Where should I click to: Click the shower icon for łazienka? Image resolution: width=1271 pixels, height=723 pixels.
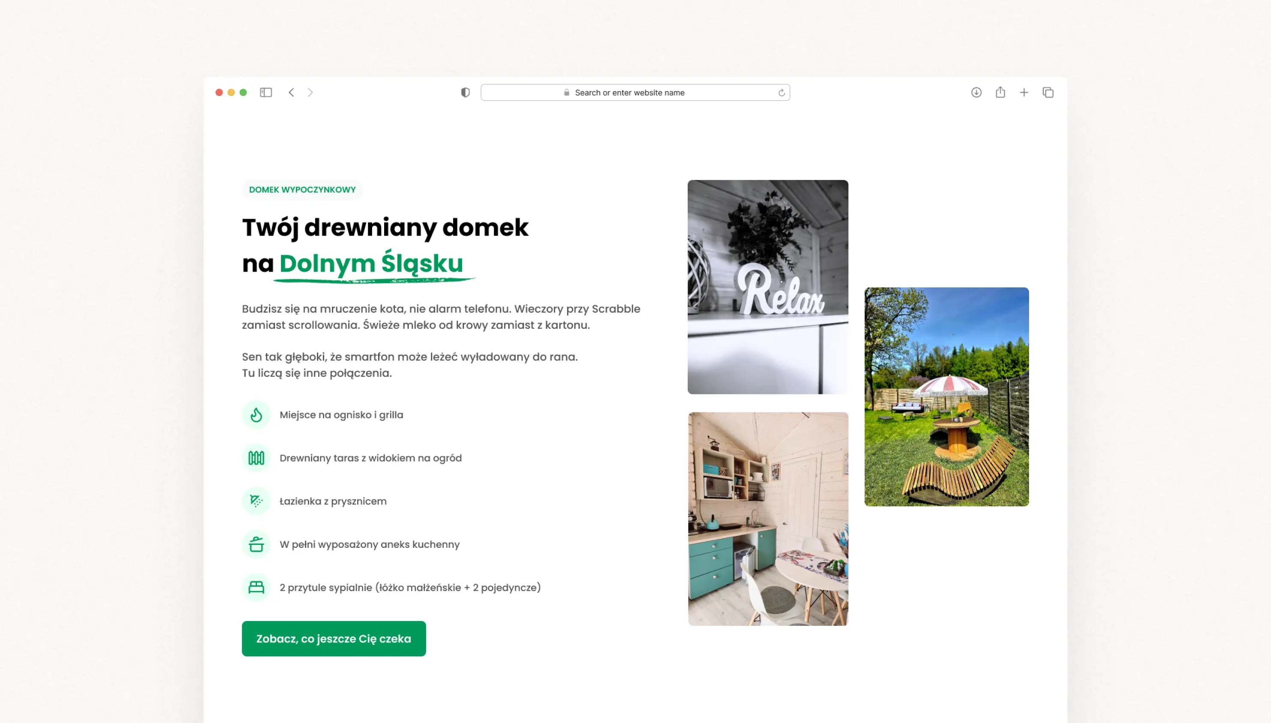coord(256,501)
